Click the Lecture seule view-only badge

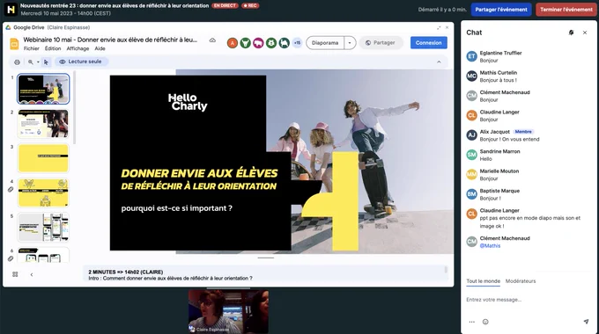81,62
